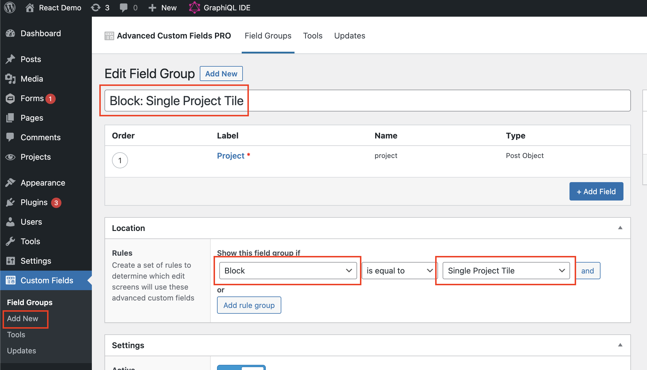This screenshot has width=647, height=370.
Task: Switch to the Tools tab in ACF
Action: click(x=313, y=36)
